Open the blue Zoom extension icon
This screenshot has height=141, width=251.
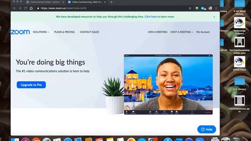coord(203,8)
